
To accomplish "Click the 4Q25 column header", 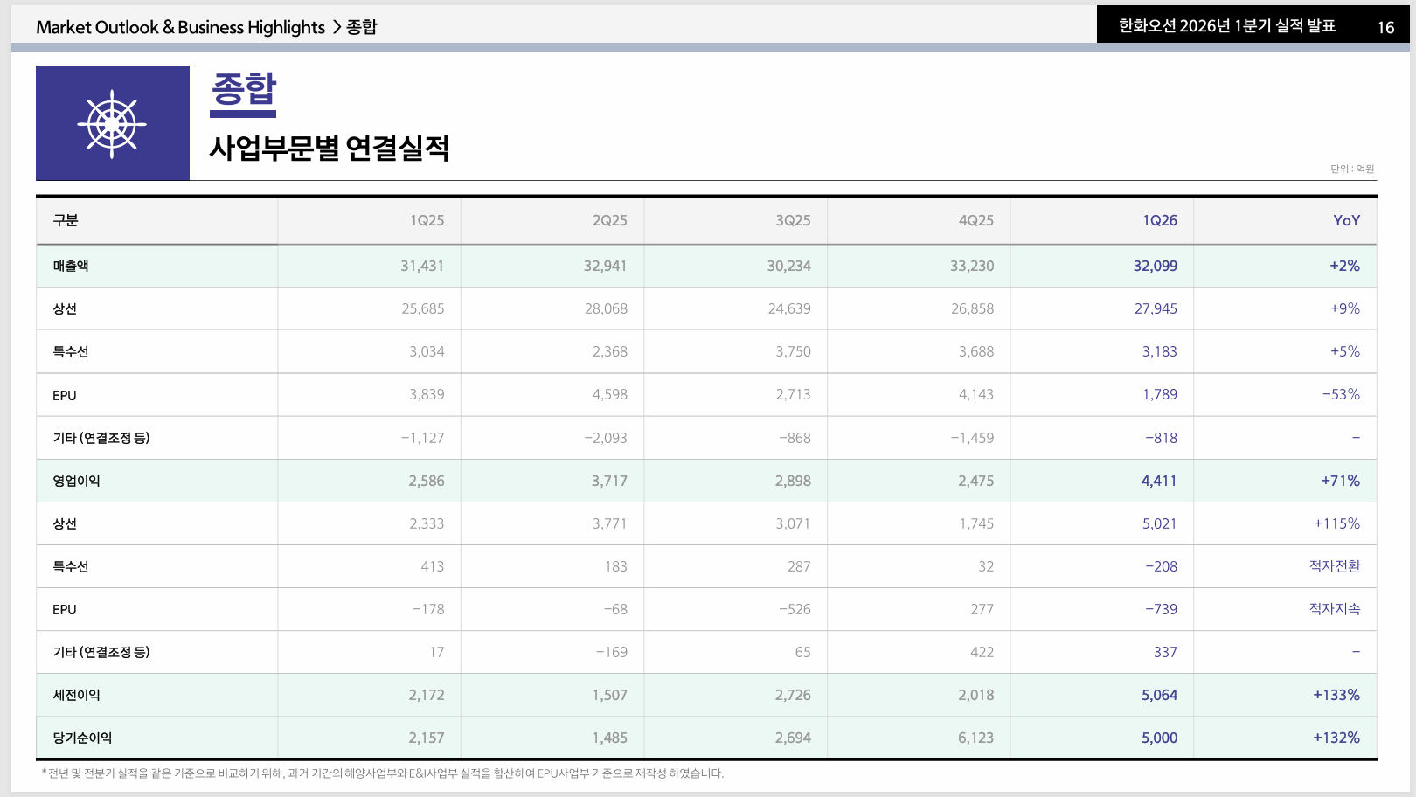I will point(976,220).
